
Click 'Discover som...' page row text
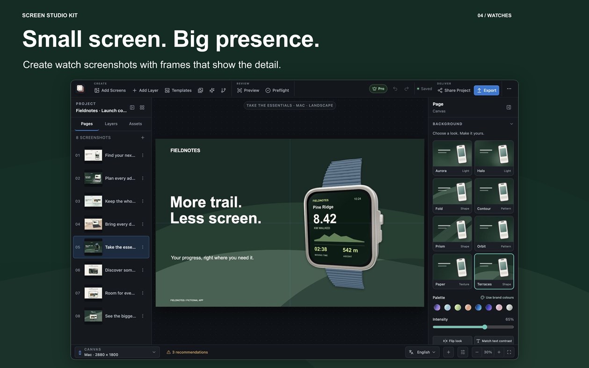point(120,270)
